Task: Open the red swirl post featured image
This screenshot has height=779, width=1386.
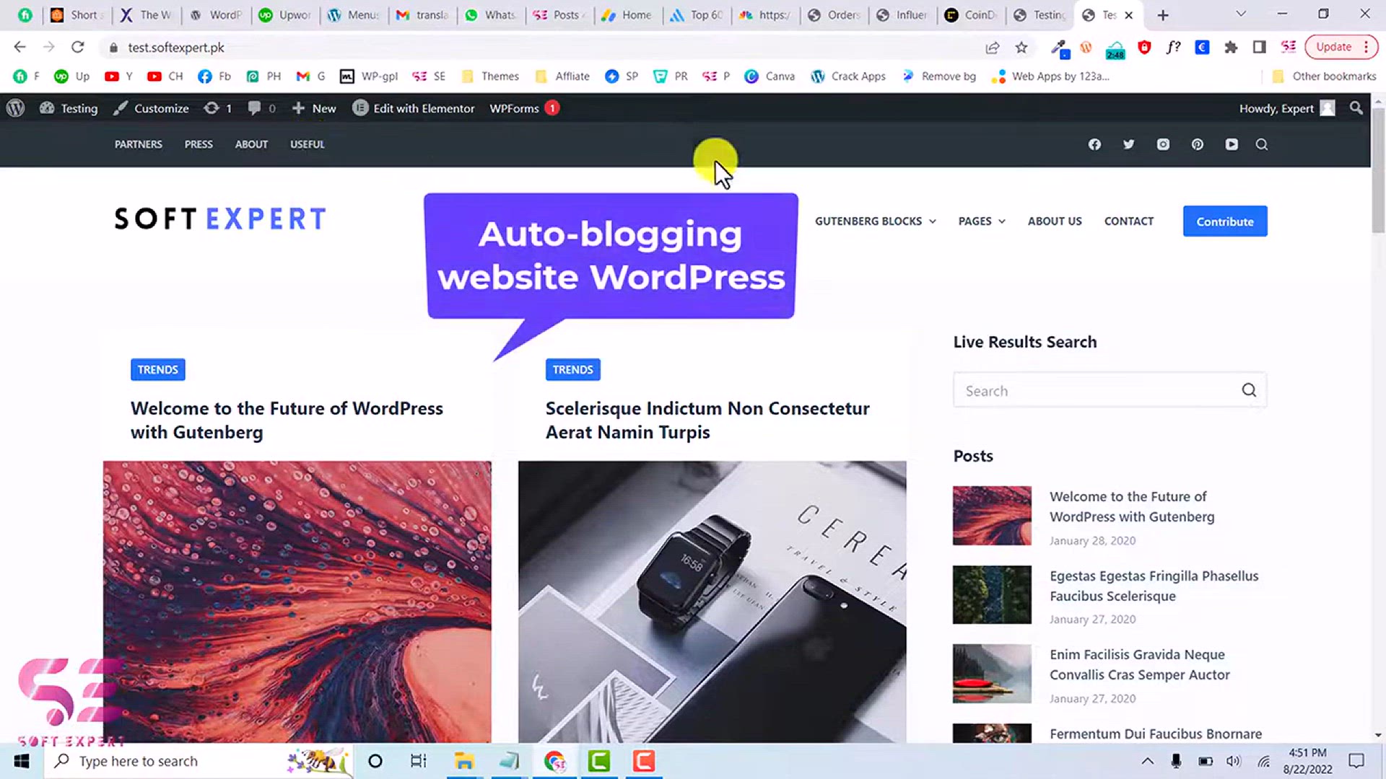Action: tap(297, 602)
